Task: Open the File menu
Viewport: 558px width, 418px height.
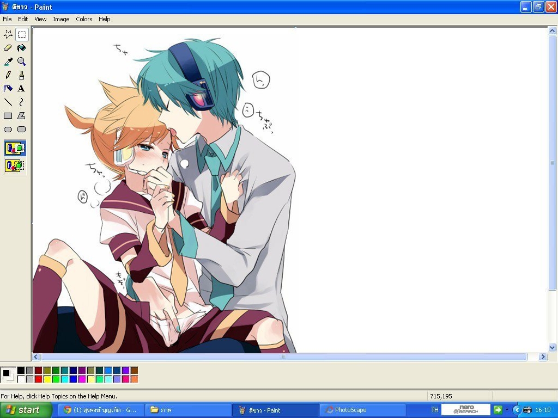Action: (7, 19)
